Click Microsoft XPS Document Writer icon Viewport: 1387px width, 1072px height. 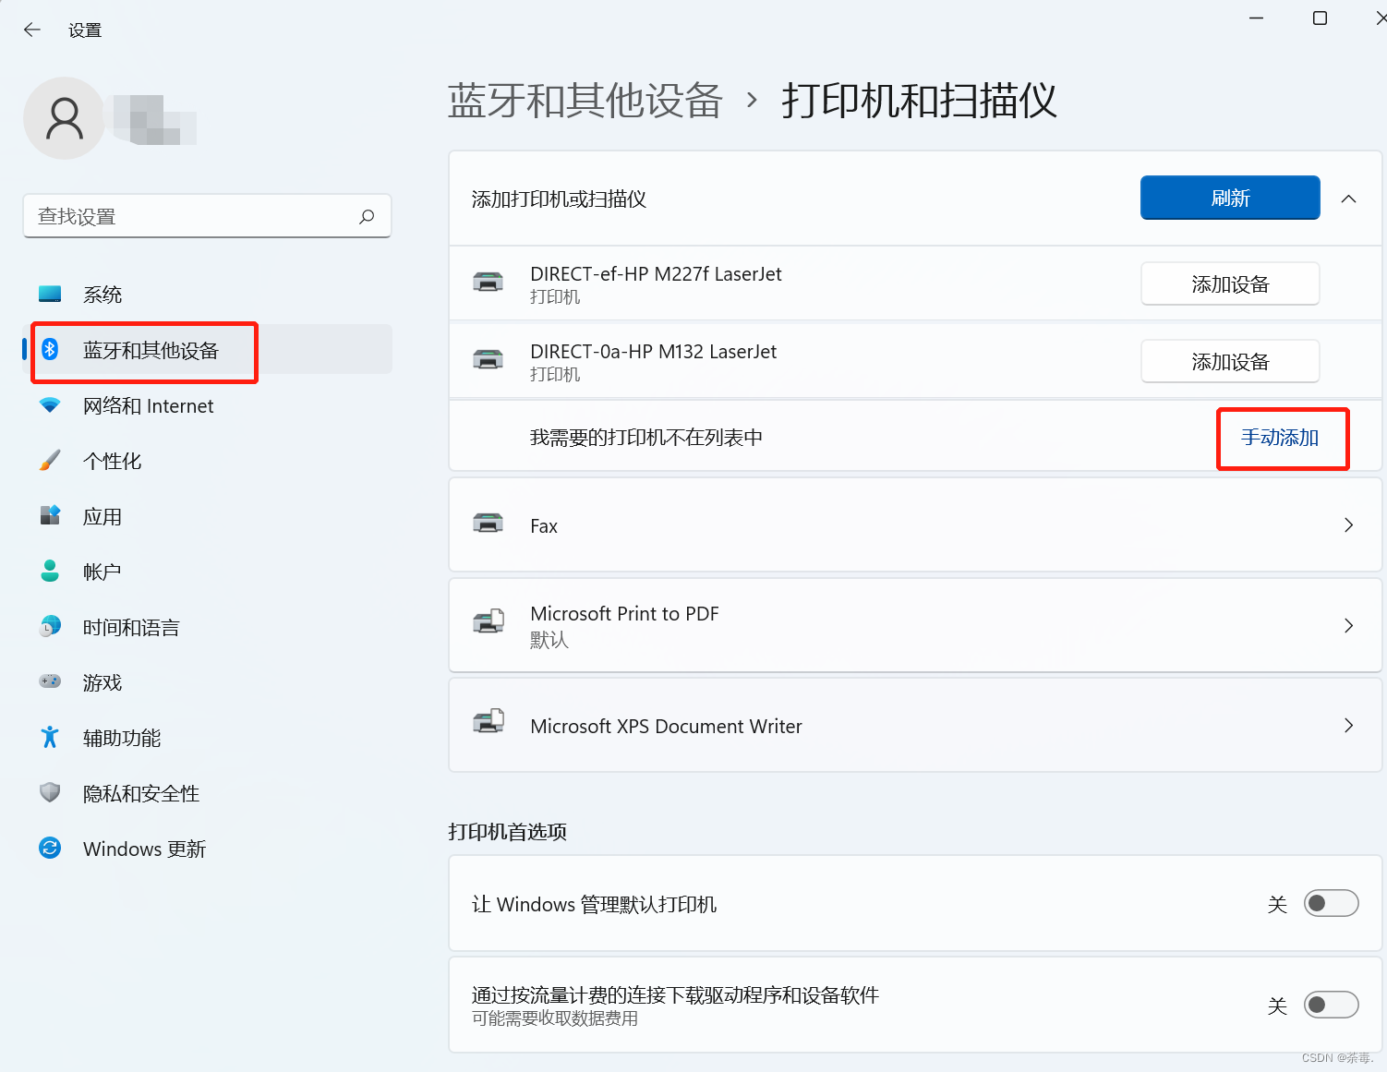(x=488, y=721)
